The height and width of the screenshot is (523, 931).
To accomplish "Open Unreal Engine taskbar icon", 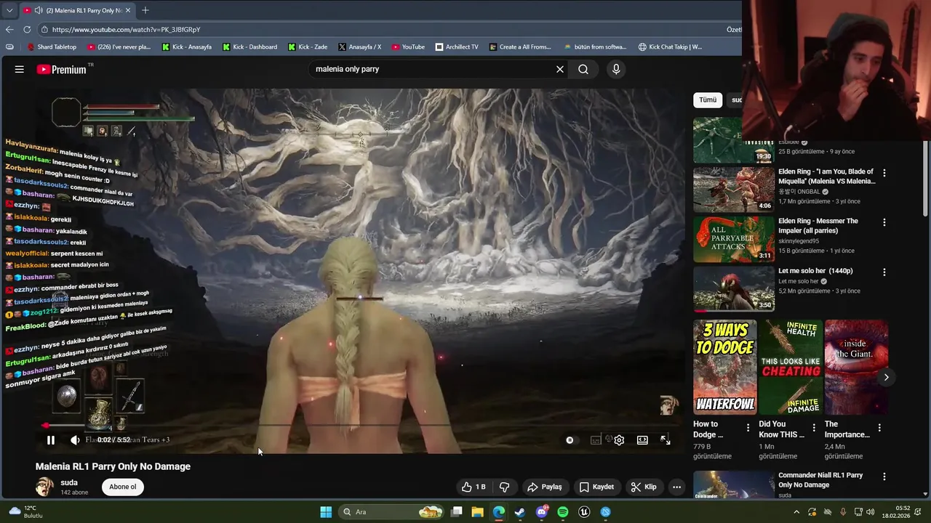I will tap(584, 512).
